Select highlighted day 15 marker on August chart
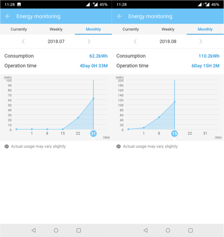Image resolution: width=224 pixels, height=237 pixels. tap(174, 133)
